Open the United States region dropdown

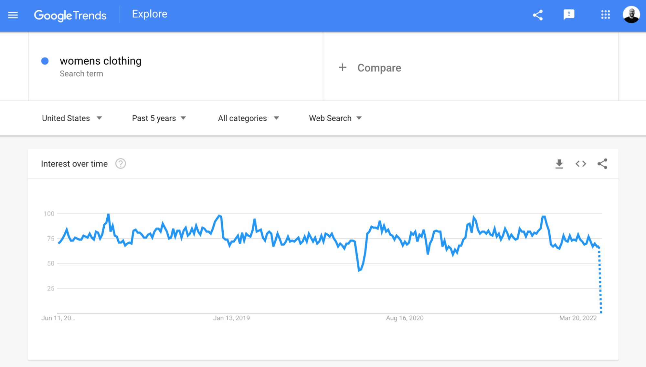[72, 118]
